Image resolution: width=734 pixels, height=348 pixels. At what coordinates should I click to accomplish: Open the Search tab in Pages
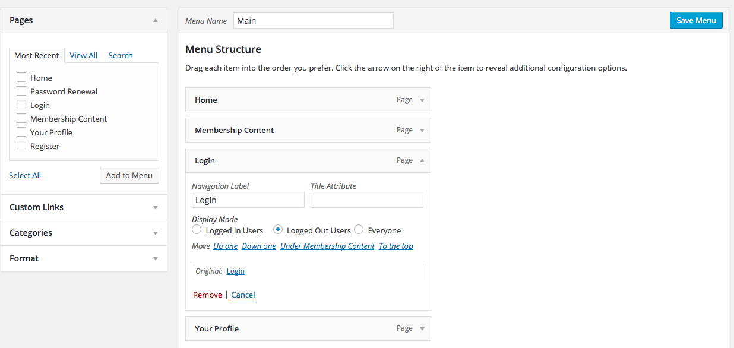pos(120,55)
